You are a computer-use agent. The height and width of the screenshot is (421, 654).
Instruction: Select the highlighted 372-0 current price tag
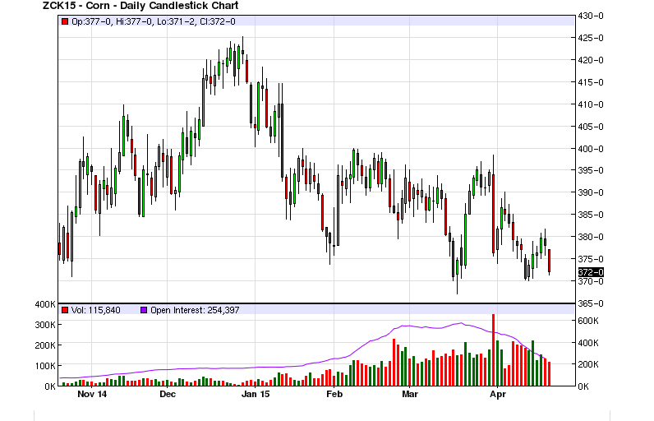[591, 272]
